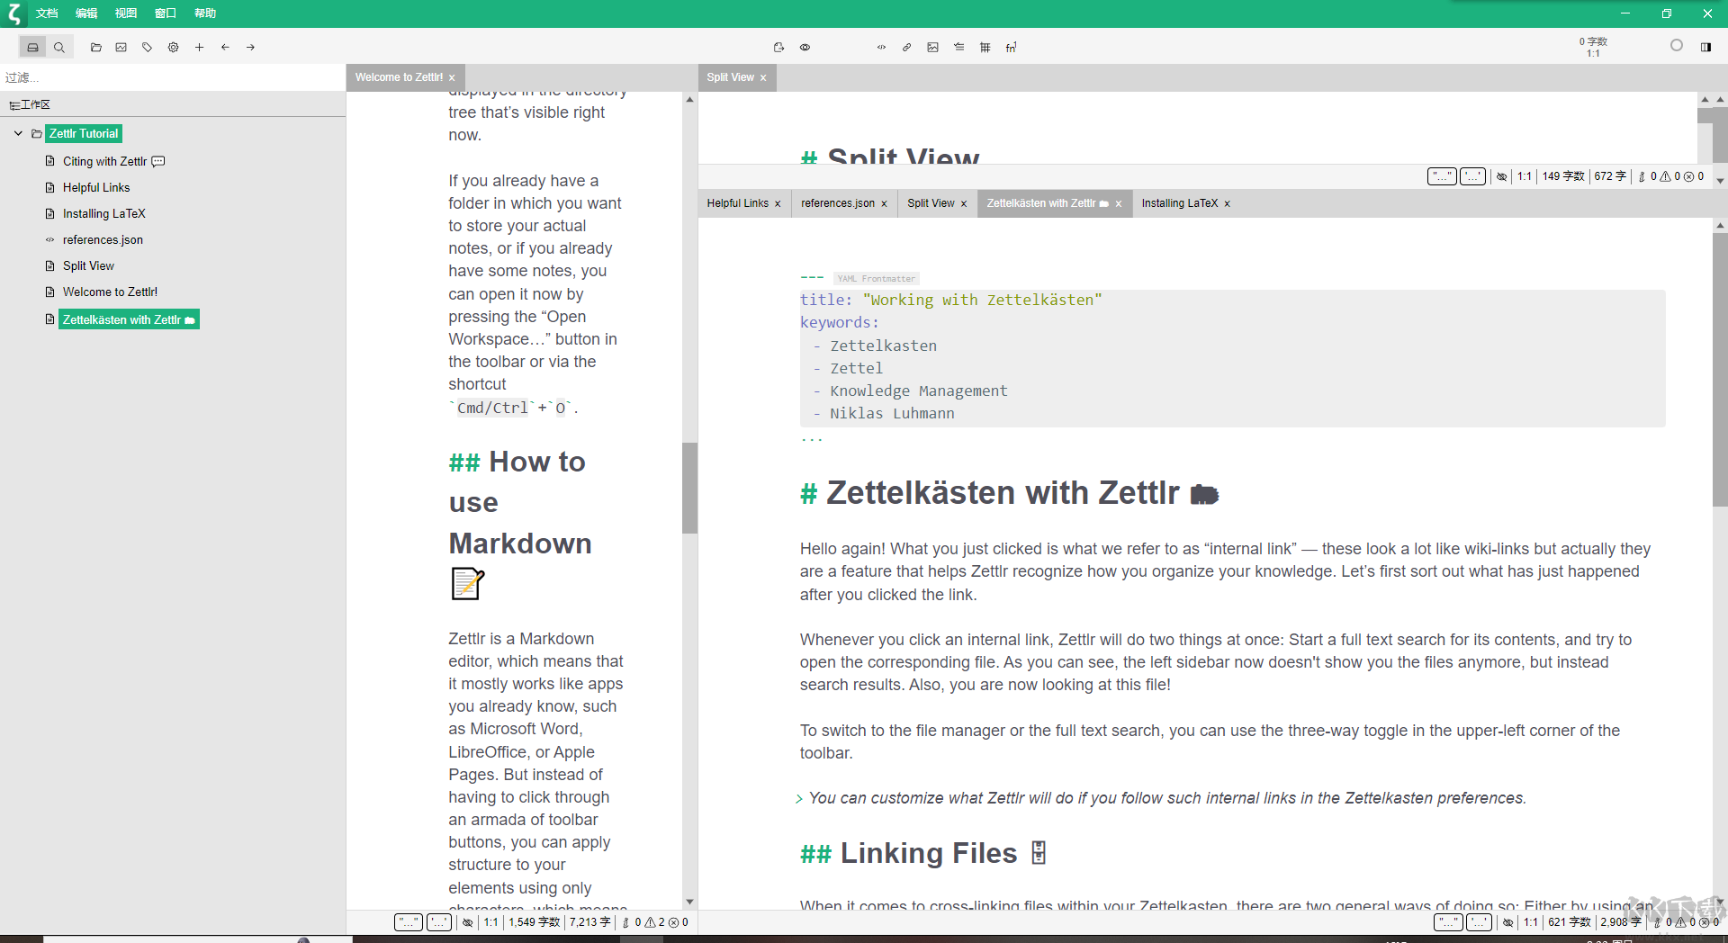This screenshot has height=943, width=1728.
Task: Open Helpful Links in the file tree
Action: 96,187
